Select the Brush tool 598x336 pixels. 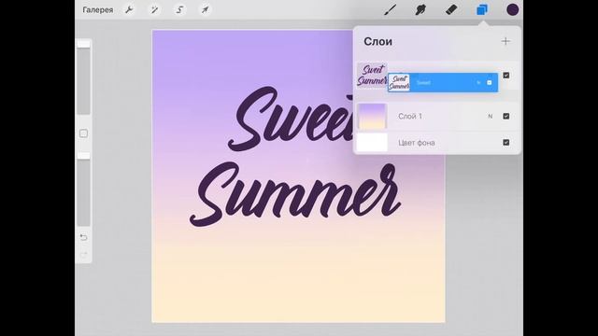point(390,10)
